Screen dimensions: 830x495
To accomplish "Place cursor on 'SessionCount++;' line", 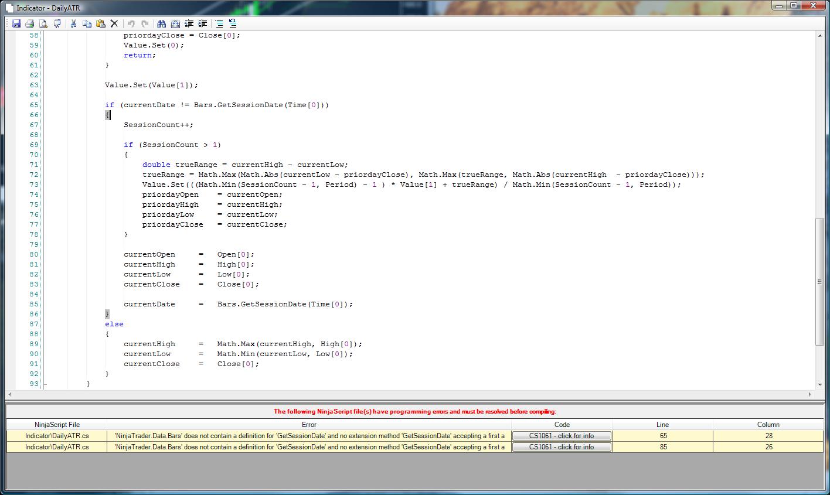I will [158, 125].
